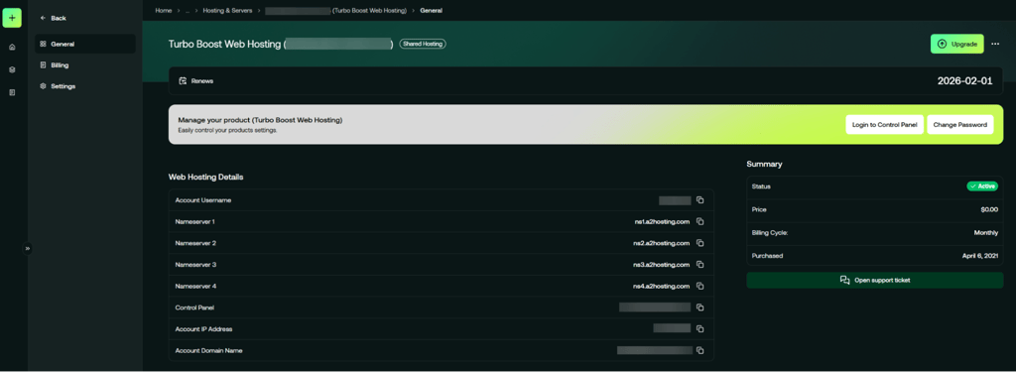Click the Web Hosting Details heading
The height and width of the screenshot is (372, 1016).
(x=206, y=177)
